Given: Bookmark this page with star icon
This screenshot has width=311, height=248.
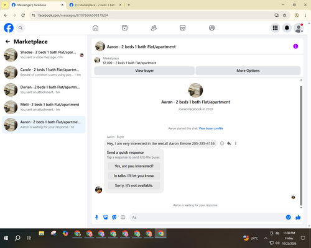Looking at the screenshot, I should (285, 15).
